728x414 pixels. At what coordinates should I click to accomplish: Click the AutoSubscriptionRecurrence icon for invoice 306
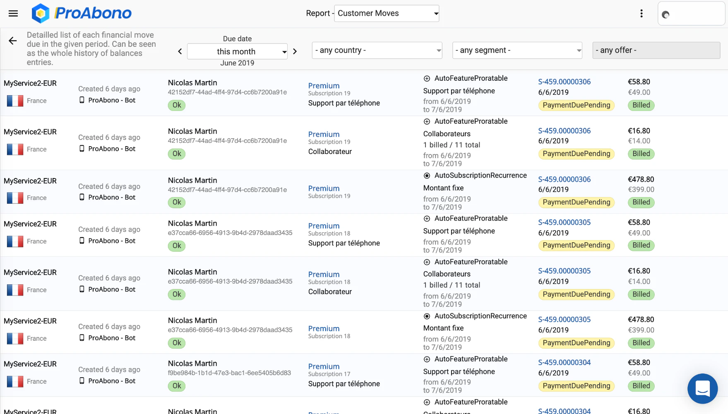pyautogui.click(x=427, y=176)
